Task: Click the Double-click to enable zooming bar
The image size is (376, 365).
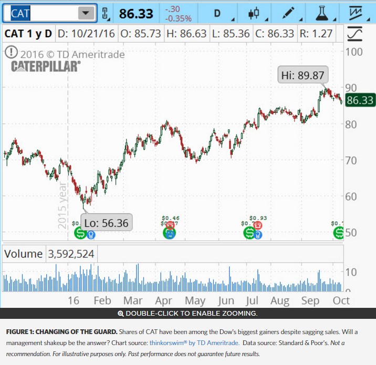Action: tap(188, 313)
